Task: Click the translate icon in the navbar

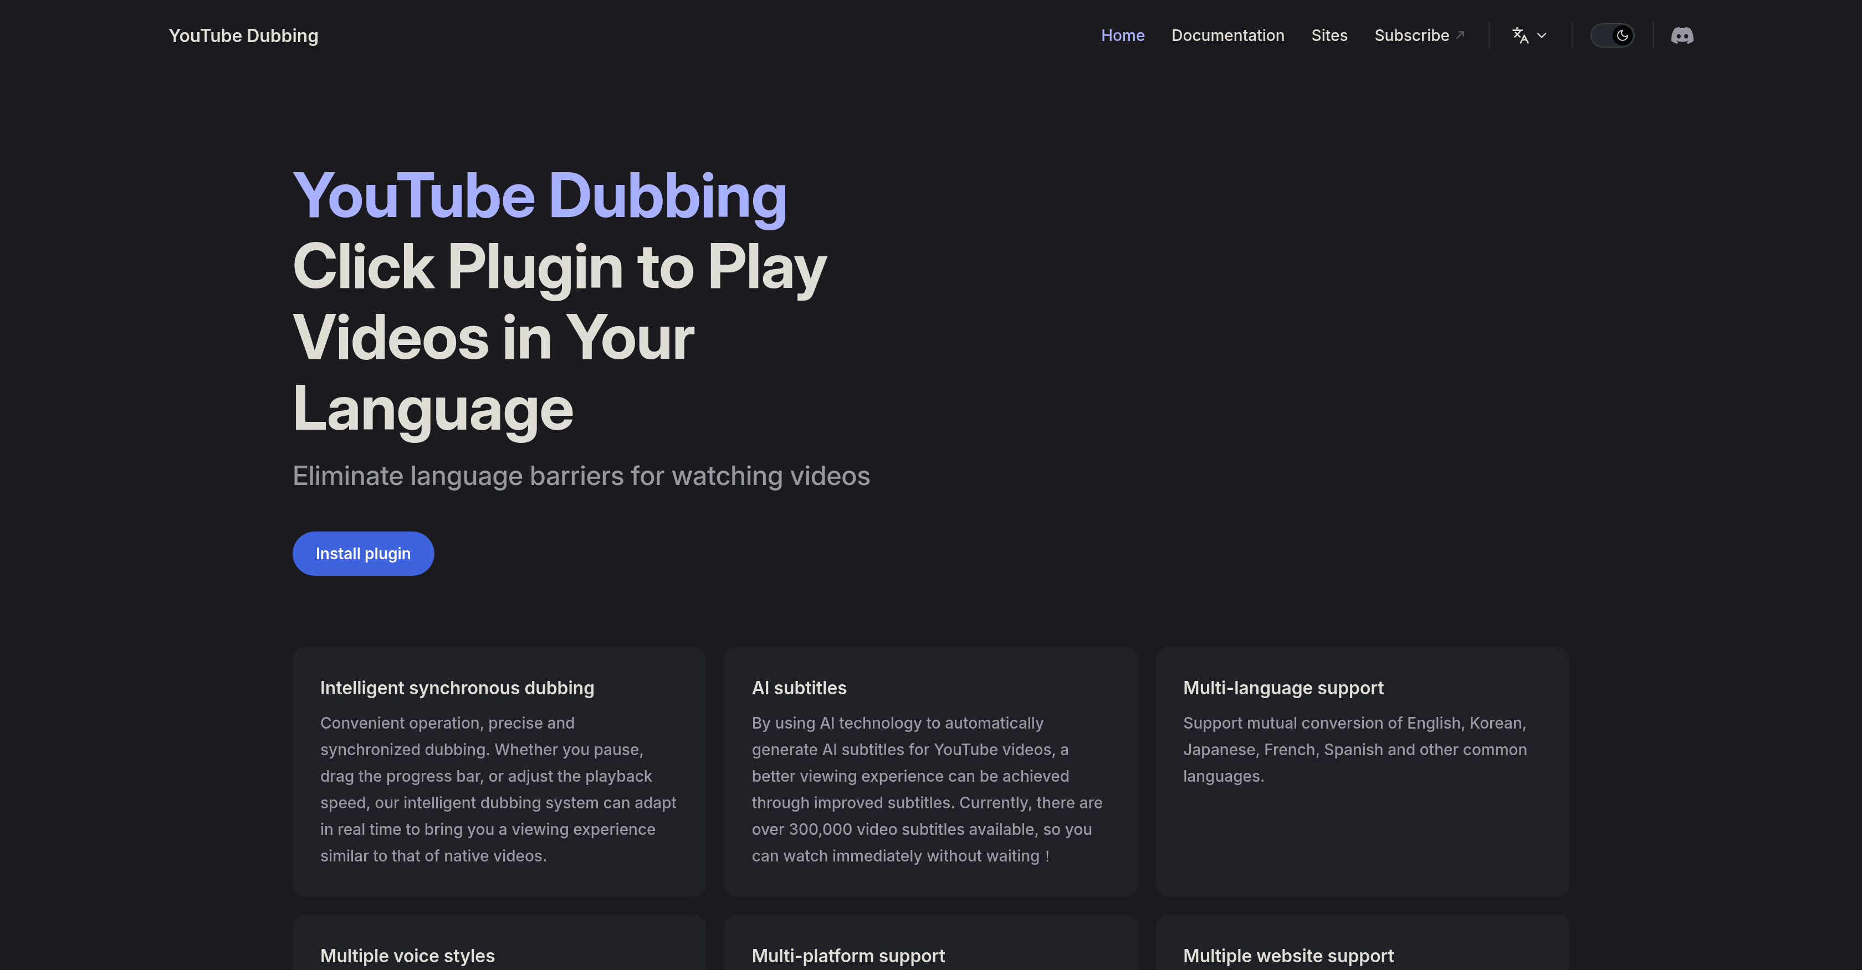Action: pos(1520,35)
